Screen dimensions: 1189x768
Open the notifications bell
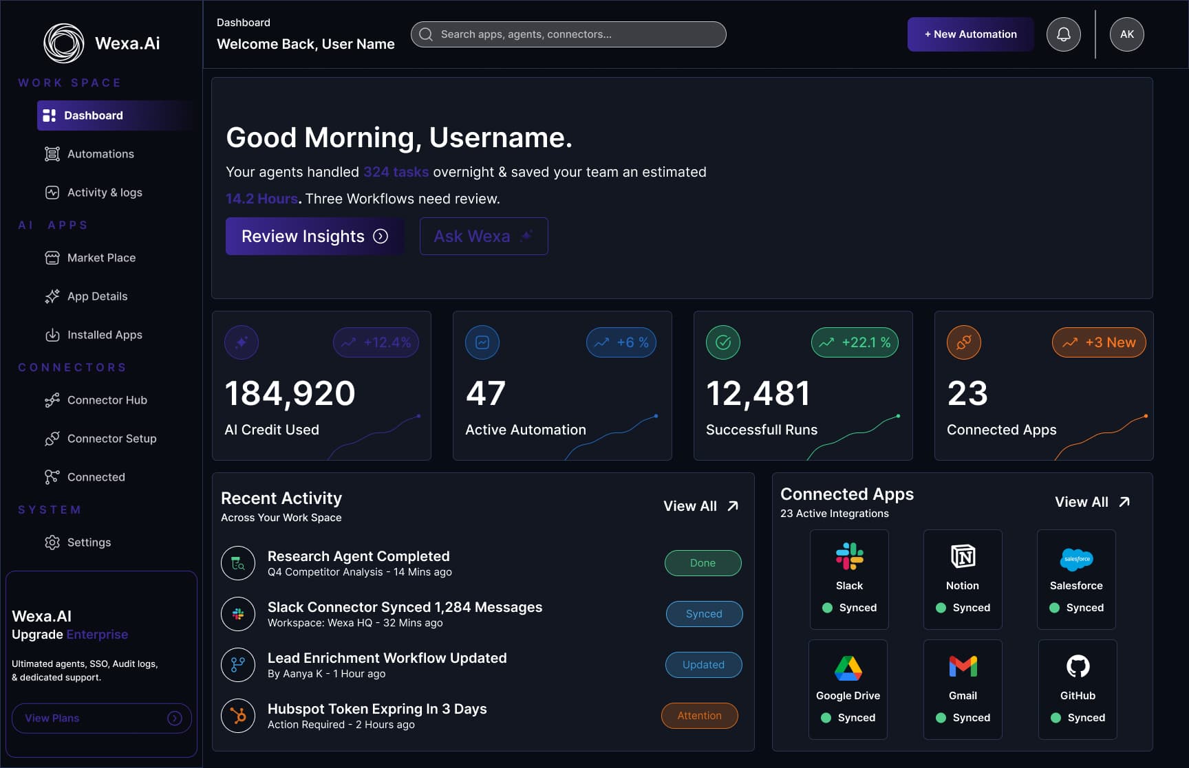(1063, 34)
